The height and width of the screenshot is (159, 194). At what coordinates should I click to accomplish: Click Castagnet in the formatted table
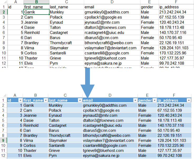click(x=57, y=125)
